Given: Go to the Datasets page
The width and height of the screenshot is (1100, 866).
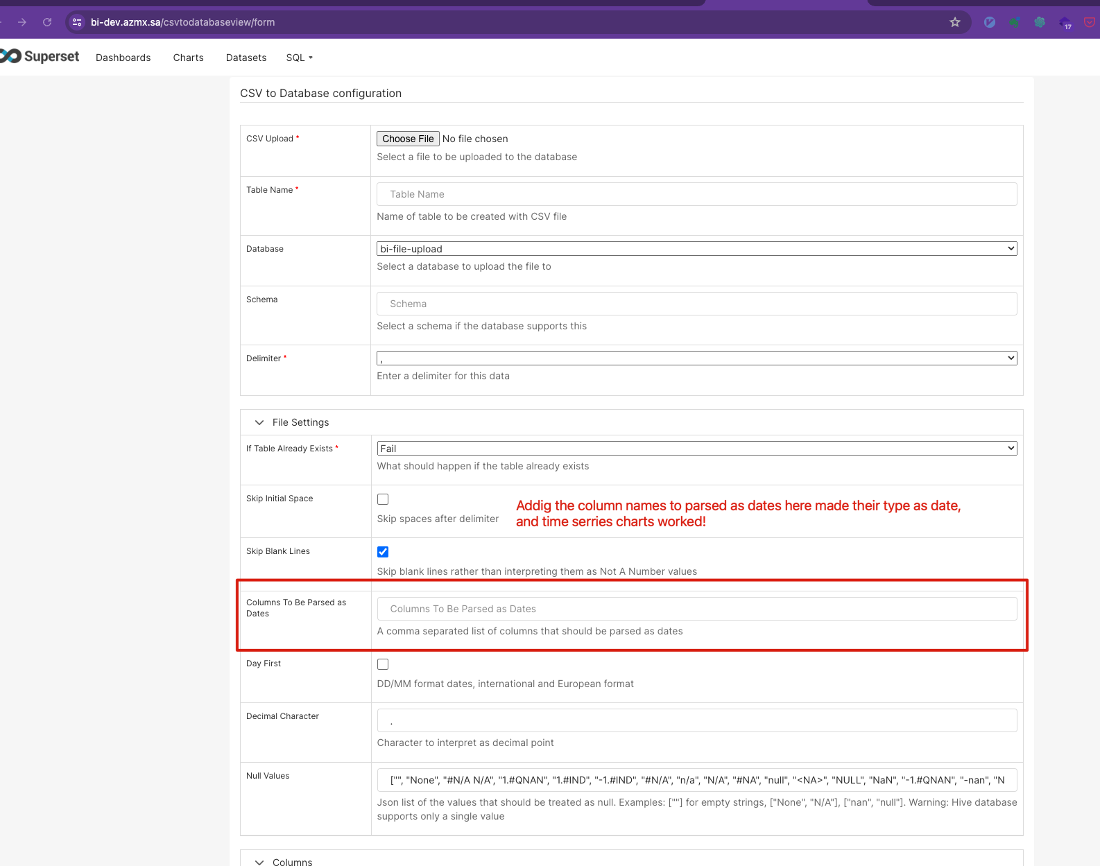Looking at the screenshot, I should click(246, 58).
